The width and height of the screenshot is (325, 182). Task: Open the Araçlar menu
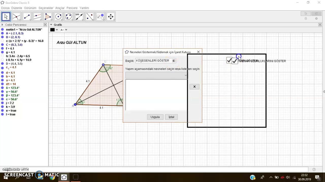60,8
